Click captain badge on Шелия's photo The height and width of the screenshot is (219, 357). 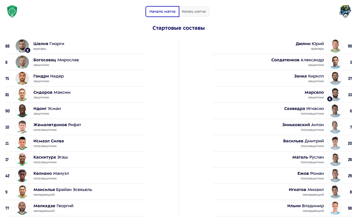pos(28,50)
